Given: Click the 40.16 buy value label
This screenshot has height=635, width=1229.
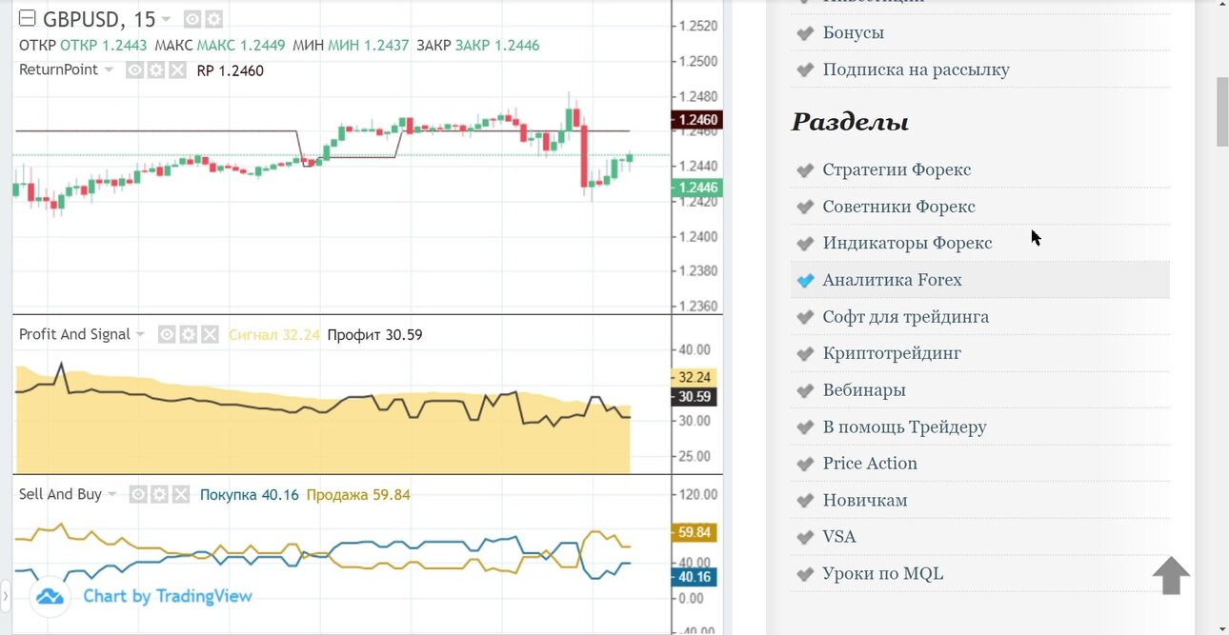Looking at the screenshot, I should (695, 577).
